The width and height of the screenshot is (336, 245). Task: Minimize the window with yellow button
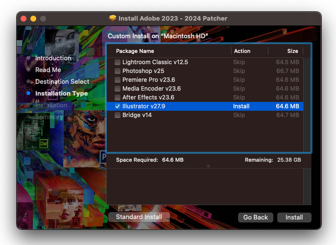point(33,19)
